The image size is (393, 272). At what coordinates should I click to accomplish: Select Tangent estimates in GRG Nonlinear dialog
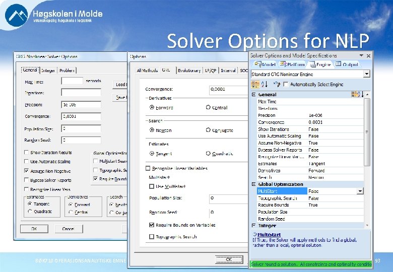30,204
